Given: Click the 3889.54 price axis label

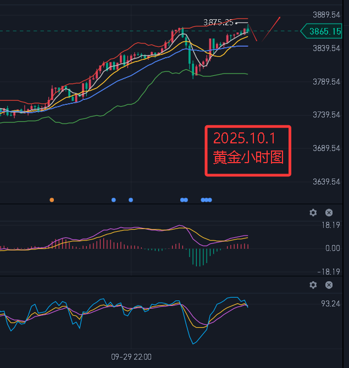Looking at the screenshot, I should point(325,15).
